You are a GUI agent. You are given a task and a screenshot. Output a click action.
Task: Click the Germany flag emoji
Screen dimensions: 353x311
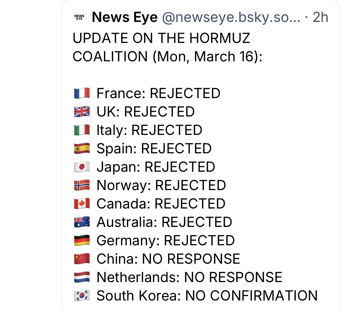82,240
